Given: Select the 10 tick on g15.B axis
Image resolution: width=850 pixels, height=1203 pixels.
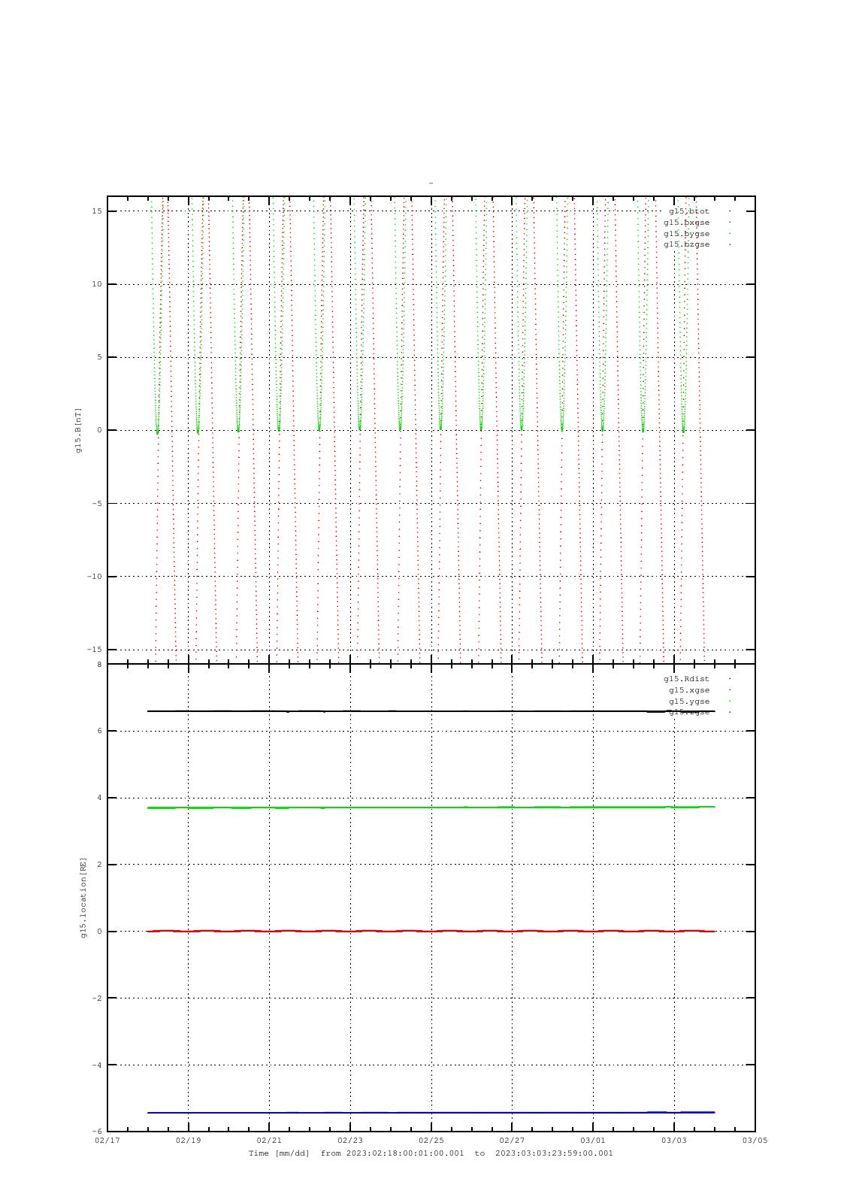Looking at the screenshot, I should pos(97,284).
